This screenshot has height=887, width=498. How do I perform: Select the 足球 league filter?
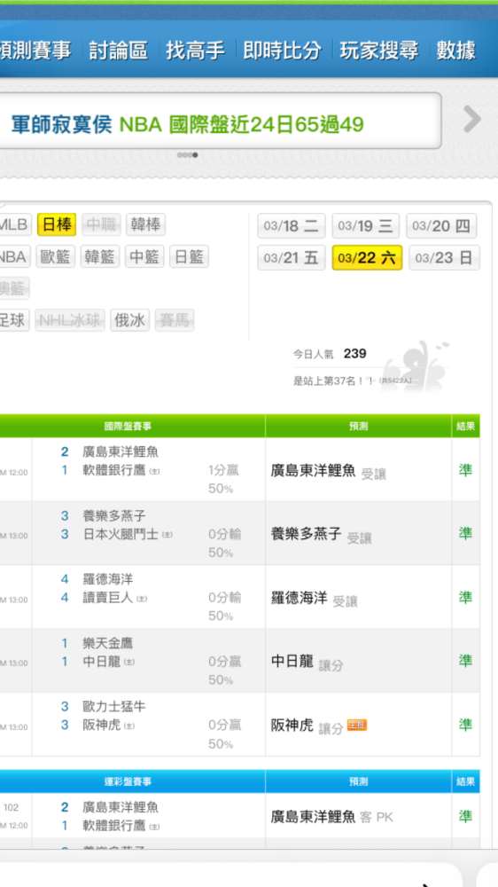click(x=13, y=320)
